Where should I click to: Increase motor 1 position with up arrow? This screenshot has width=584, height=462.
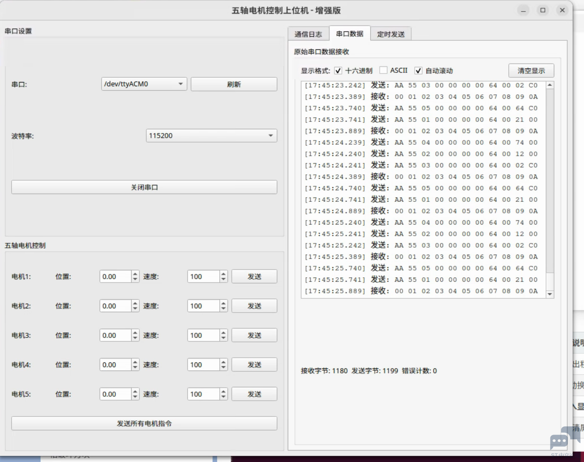pos(135,274)
